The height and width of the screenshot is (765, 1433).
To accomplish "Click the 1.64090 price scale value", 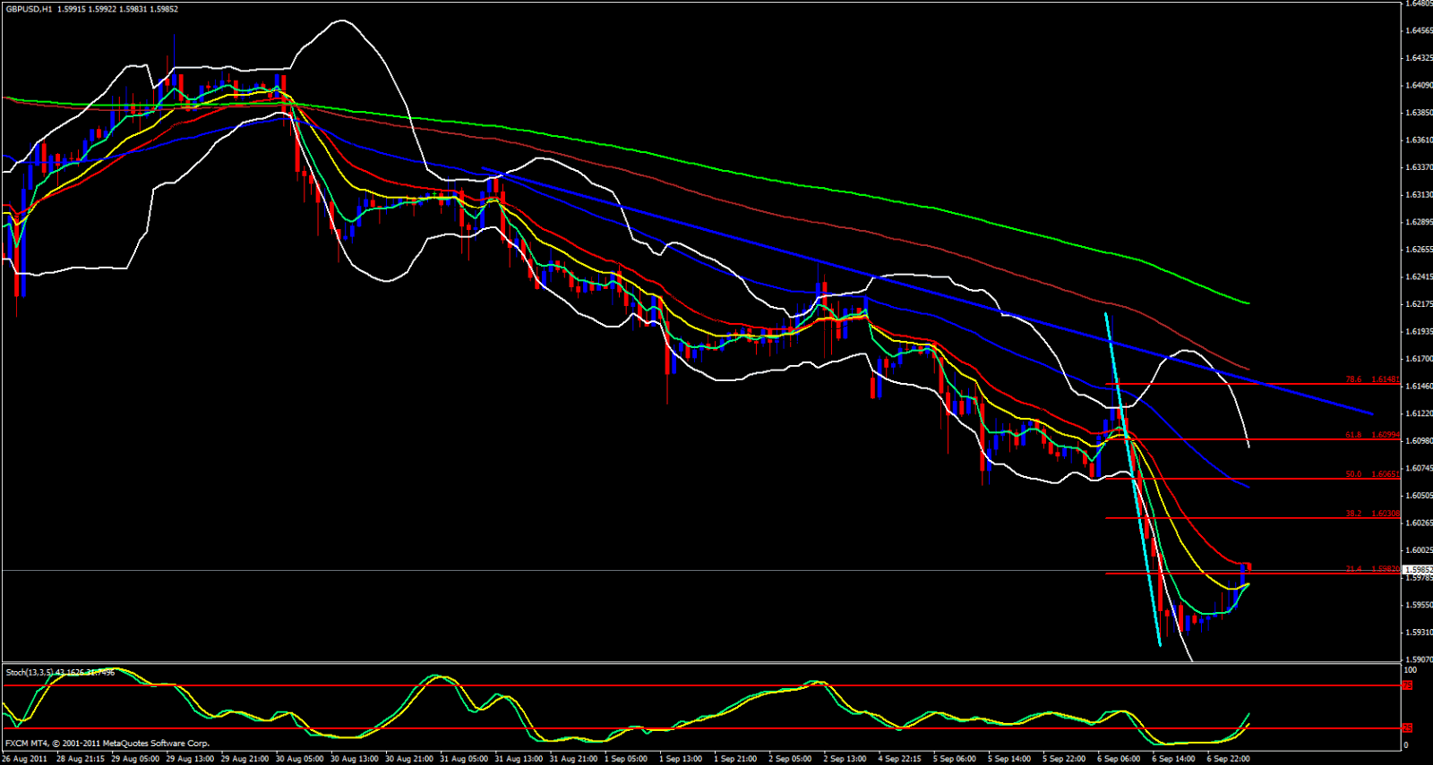I will click(x=1418, y=86).
